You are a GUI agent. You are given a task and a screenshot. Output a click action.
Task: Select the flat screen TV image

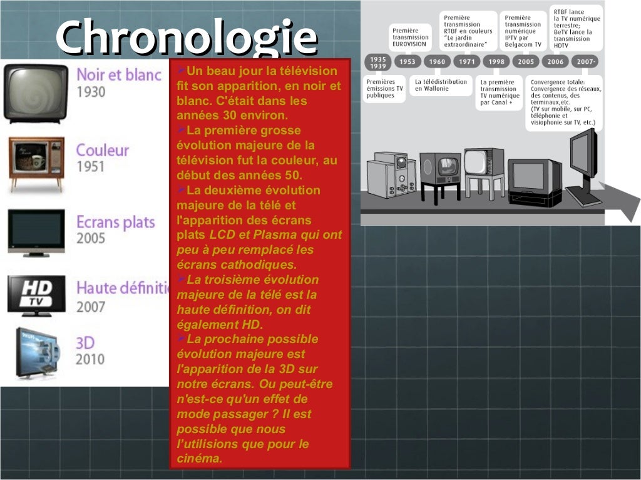pyautogui.click(x=36, y=233)
